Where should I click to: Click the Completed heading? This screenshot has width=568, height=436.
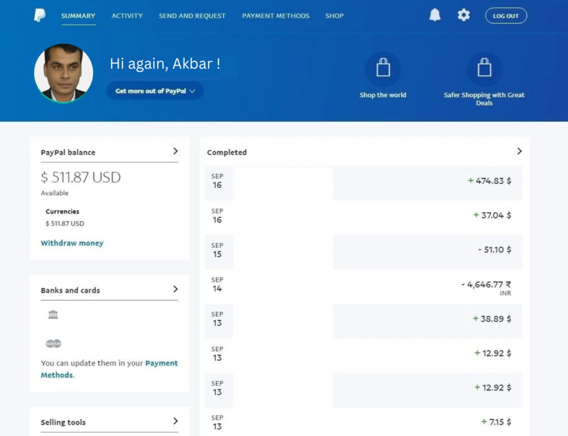(x=227, y=152)
